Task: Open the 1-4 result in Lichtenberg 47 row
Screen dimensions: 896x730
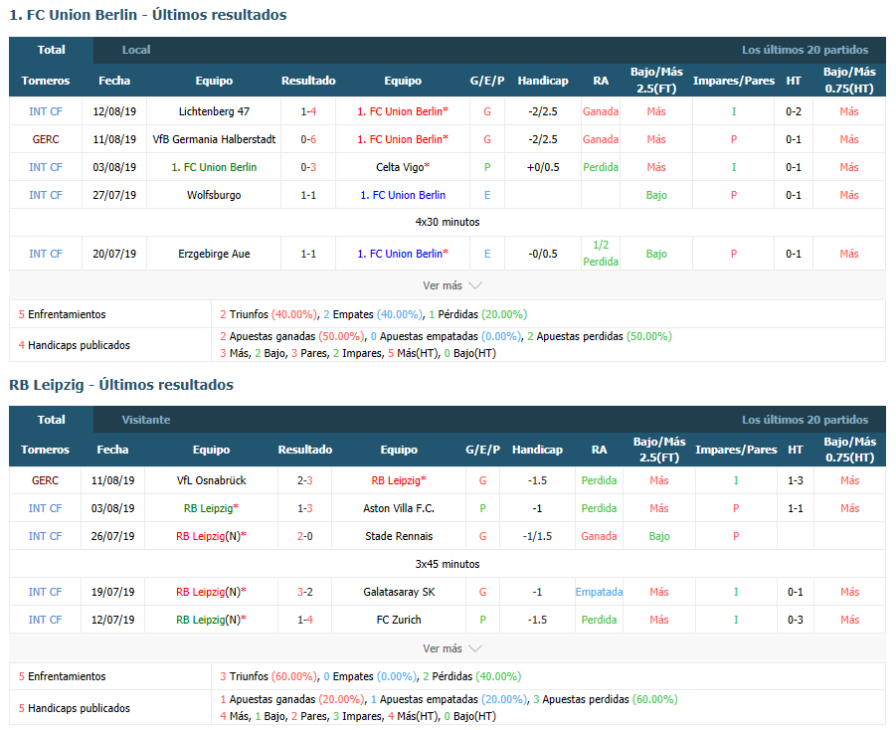Action: point(308,111)
